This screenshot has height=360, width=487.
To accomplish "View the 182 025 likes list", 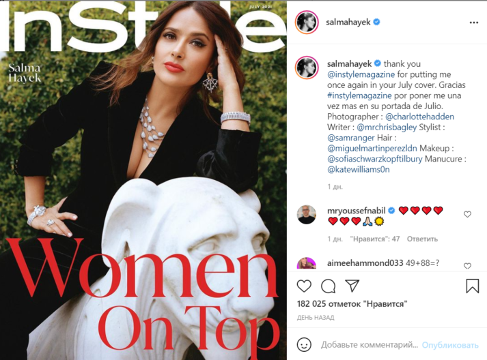I will tap(352, 303).
